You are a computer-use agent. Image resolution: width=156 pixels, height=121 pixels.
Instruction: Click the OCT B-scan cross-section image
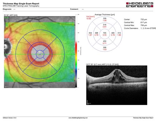117,85
